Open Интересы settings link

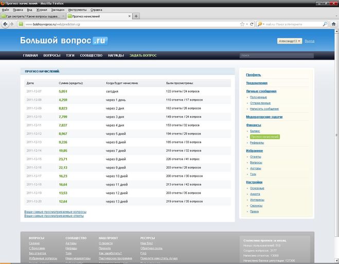257,200
